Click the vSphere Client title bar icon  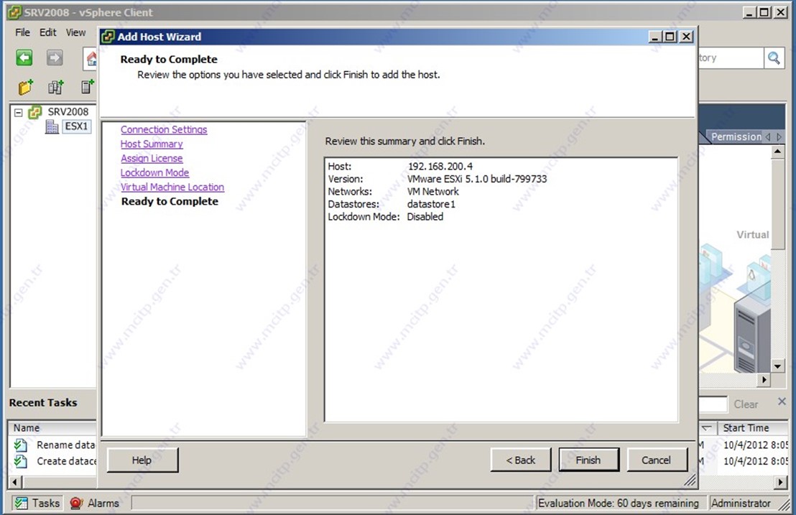pyautogui.click(x=14, y=12)
